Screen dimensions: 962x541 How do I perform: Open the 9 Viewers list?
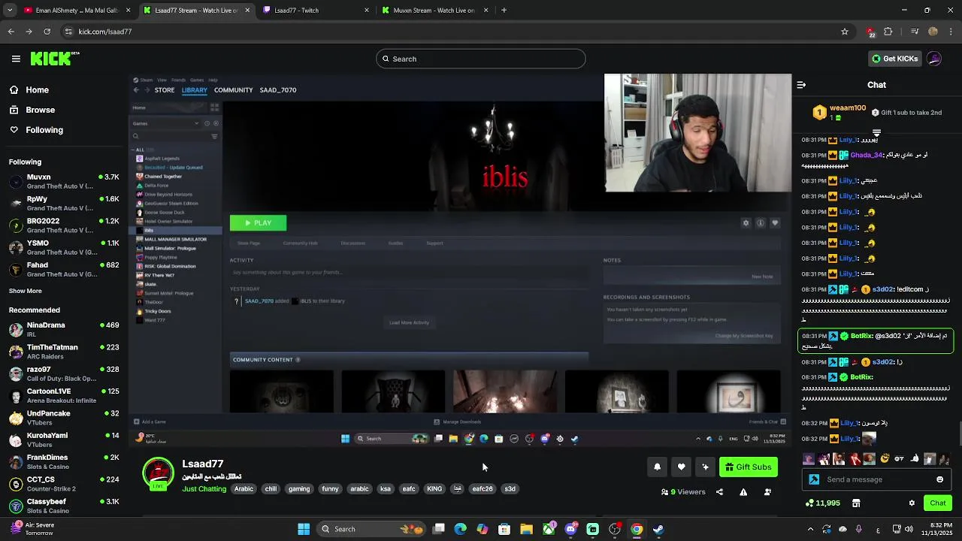click(x=683, y=492)
